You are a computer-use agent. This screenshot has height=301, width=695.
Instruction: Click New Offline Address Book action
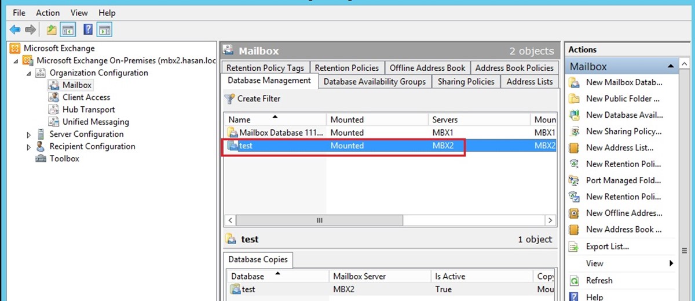pyautogui.click(x=624, y=213)
